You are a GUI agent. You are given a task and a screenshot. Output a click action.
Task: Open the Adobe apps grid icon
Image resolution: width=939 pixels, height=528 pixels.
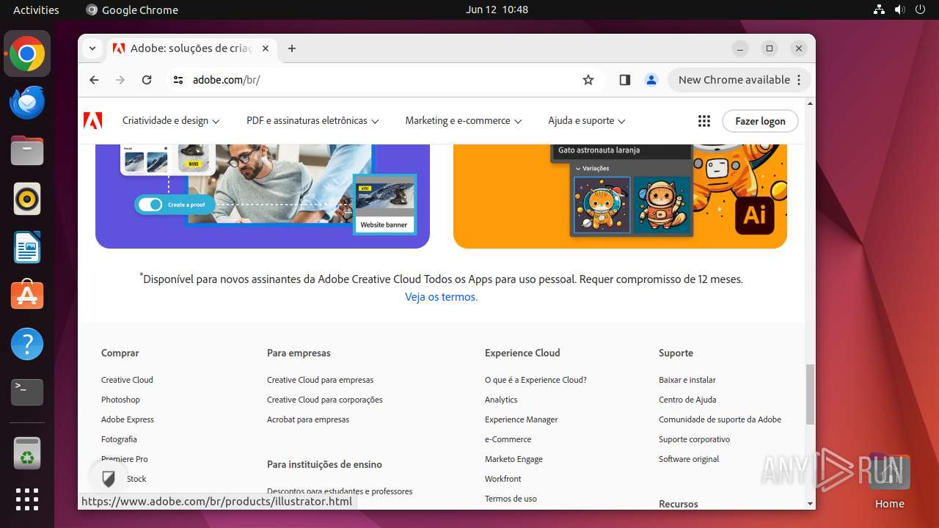pos(704,121)
